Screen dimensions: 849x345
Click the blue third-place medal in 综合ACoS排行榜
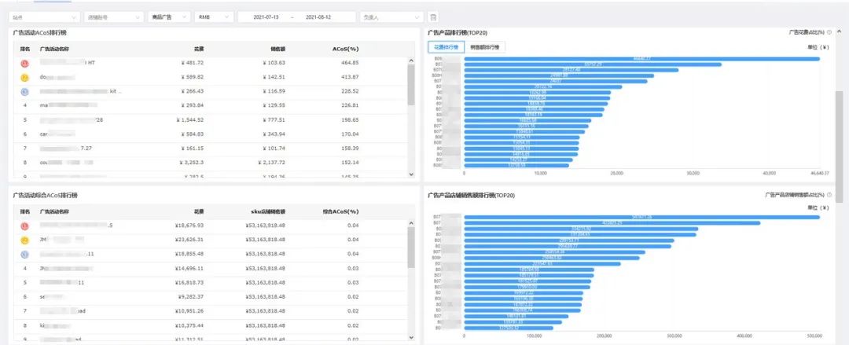pos(25,254)
